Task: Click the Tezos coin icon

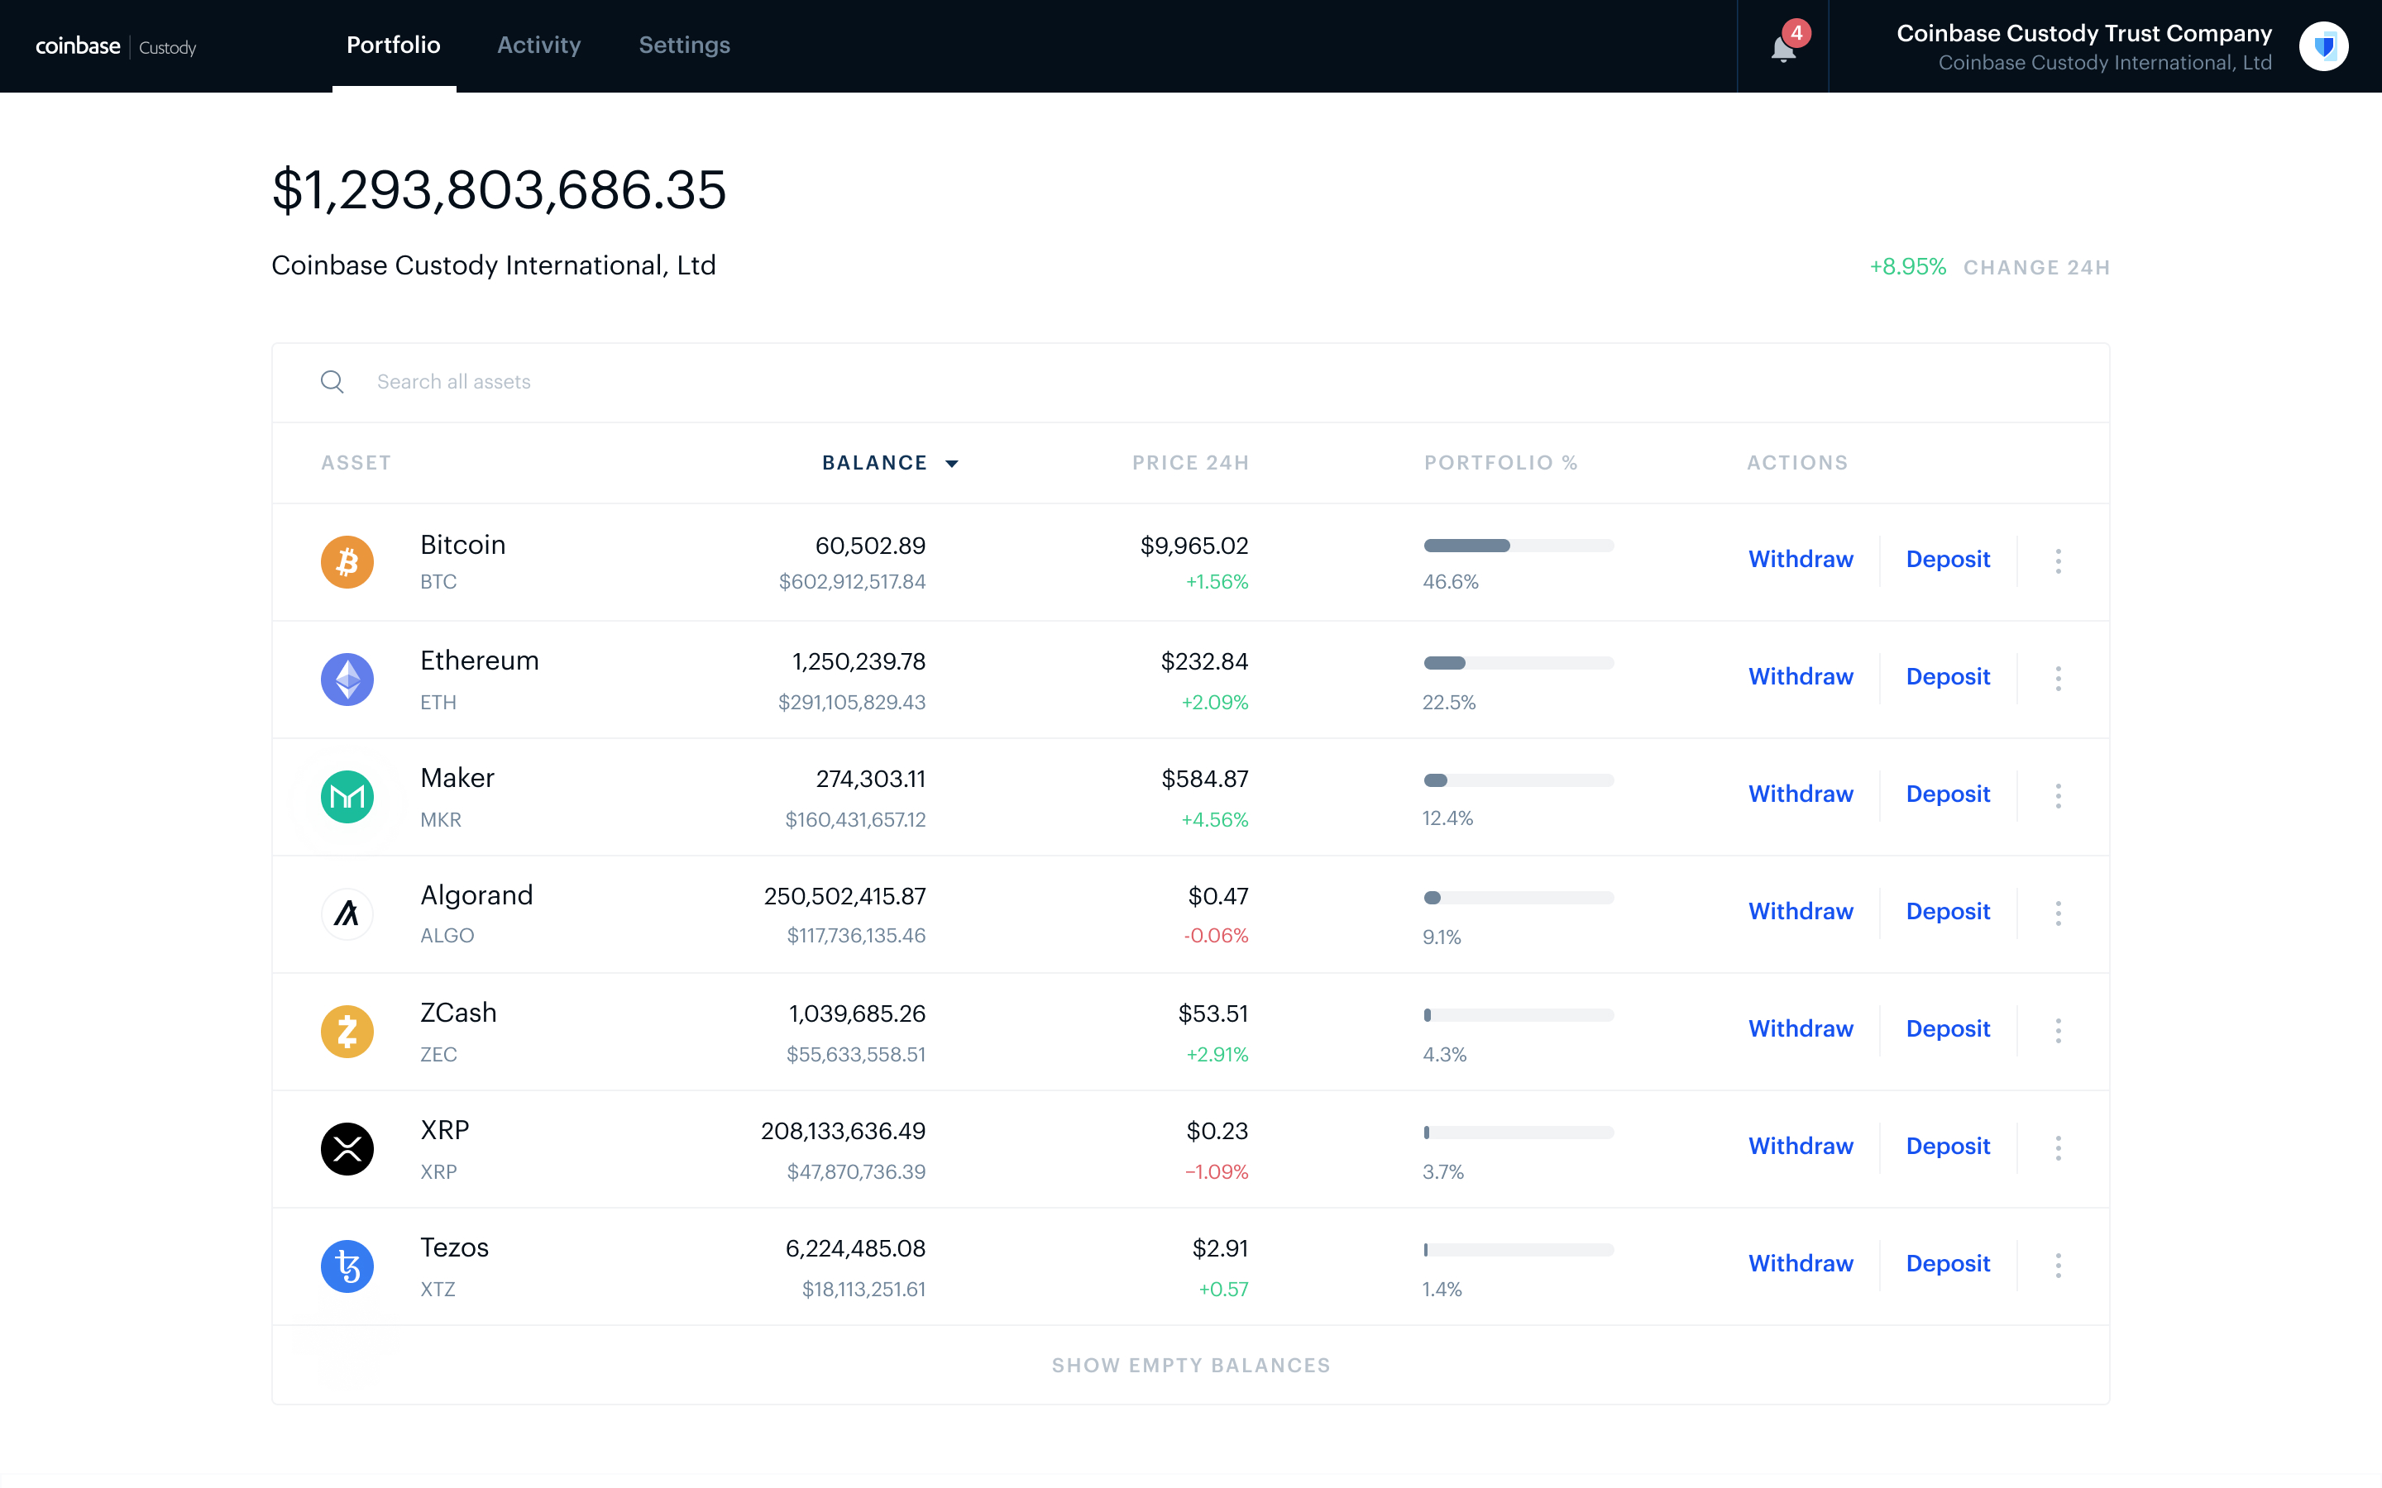Action: tap(347, 1266)
